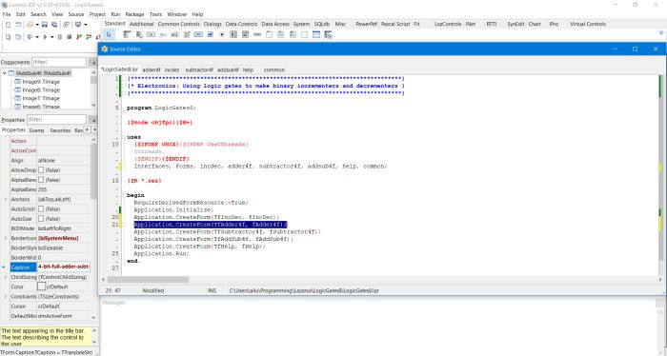Open the Package menu

(x=134, y=14)
